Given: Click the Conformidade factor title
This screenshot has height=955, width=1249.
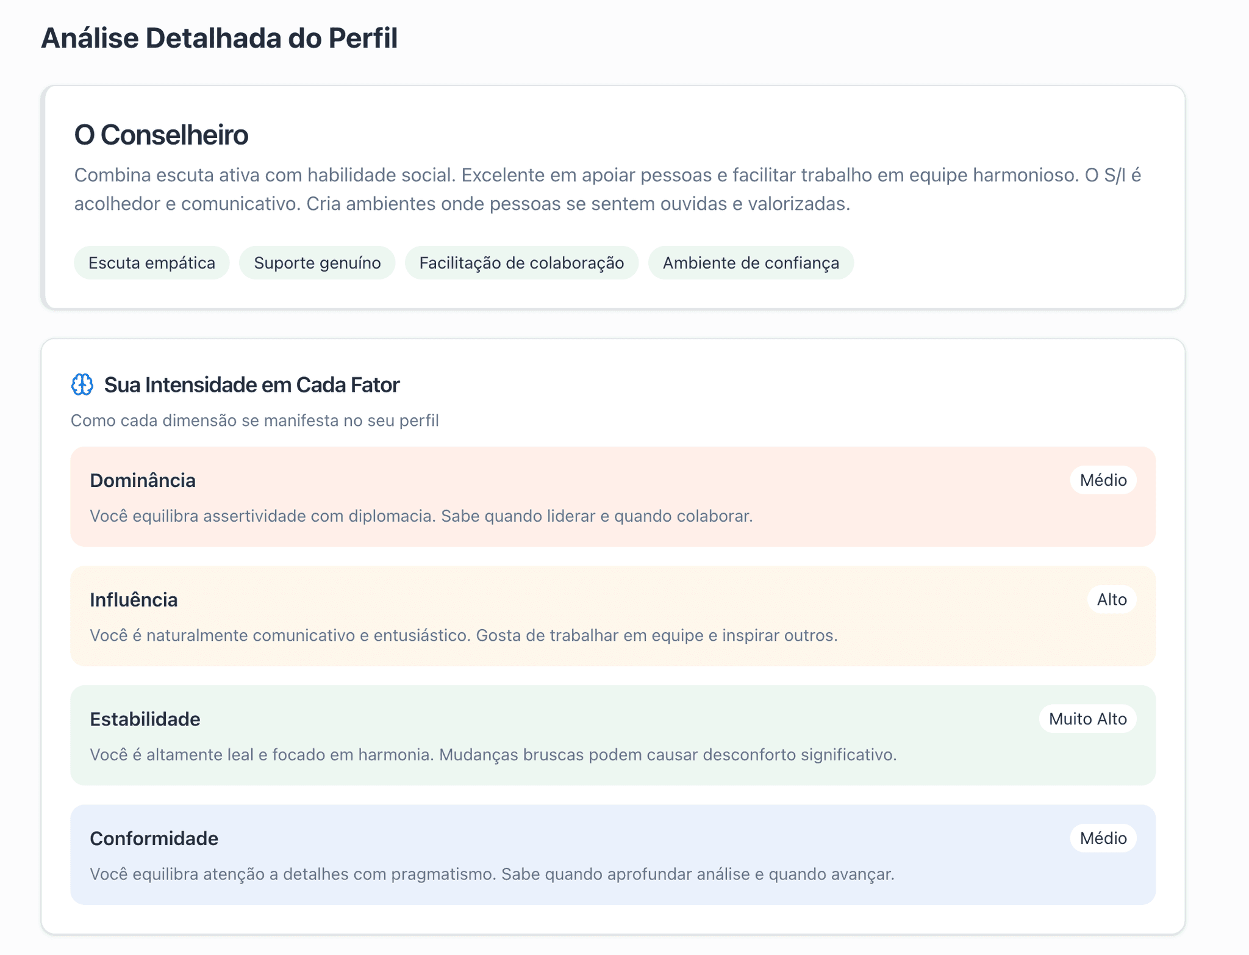Looking at the screenshot, I should [x=154, y=838].
